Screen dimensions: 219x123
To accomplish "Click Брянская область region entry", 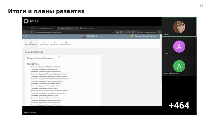I will [x=45, y=69].
